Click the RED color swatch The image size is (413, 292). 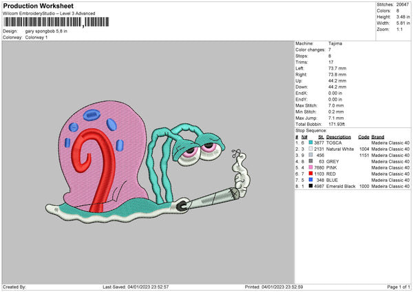pyautogui.click(x=311, y=174)
